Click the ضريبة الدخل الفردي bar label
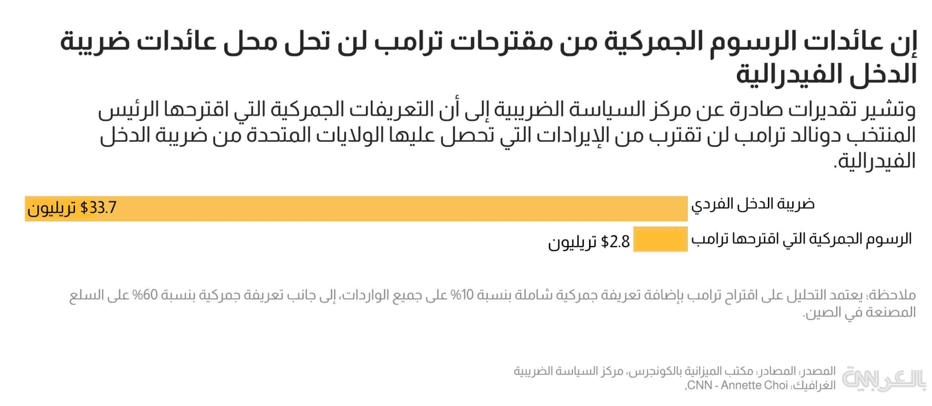 (753, 204)
